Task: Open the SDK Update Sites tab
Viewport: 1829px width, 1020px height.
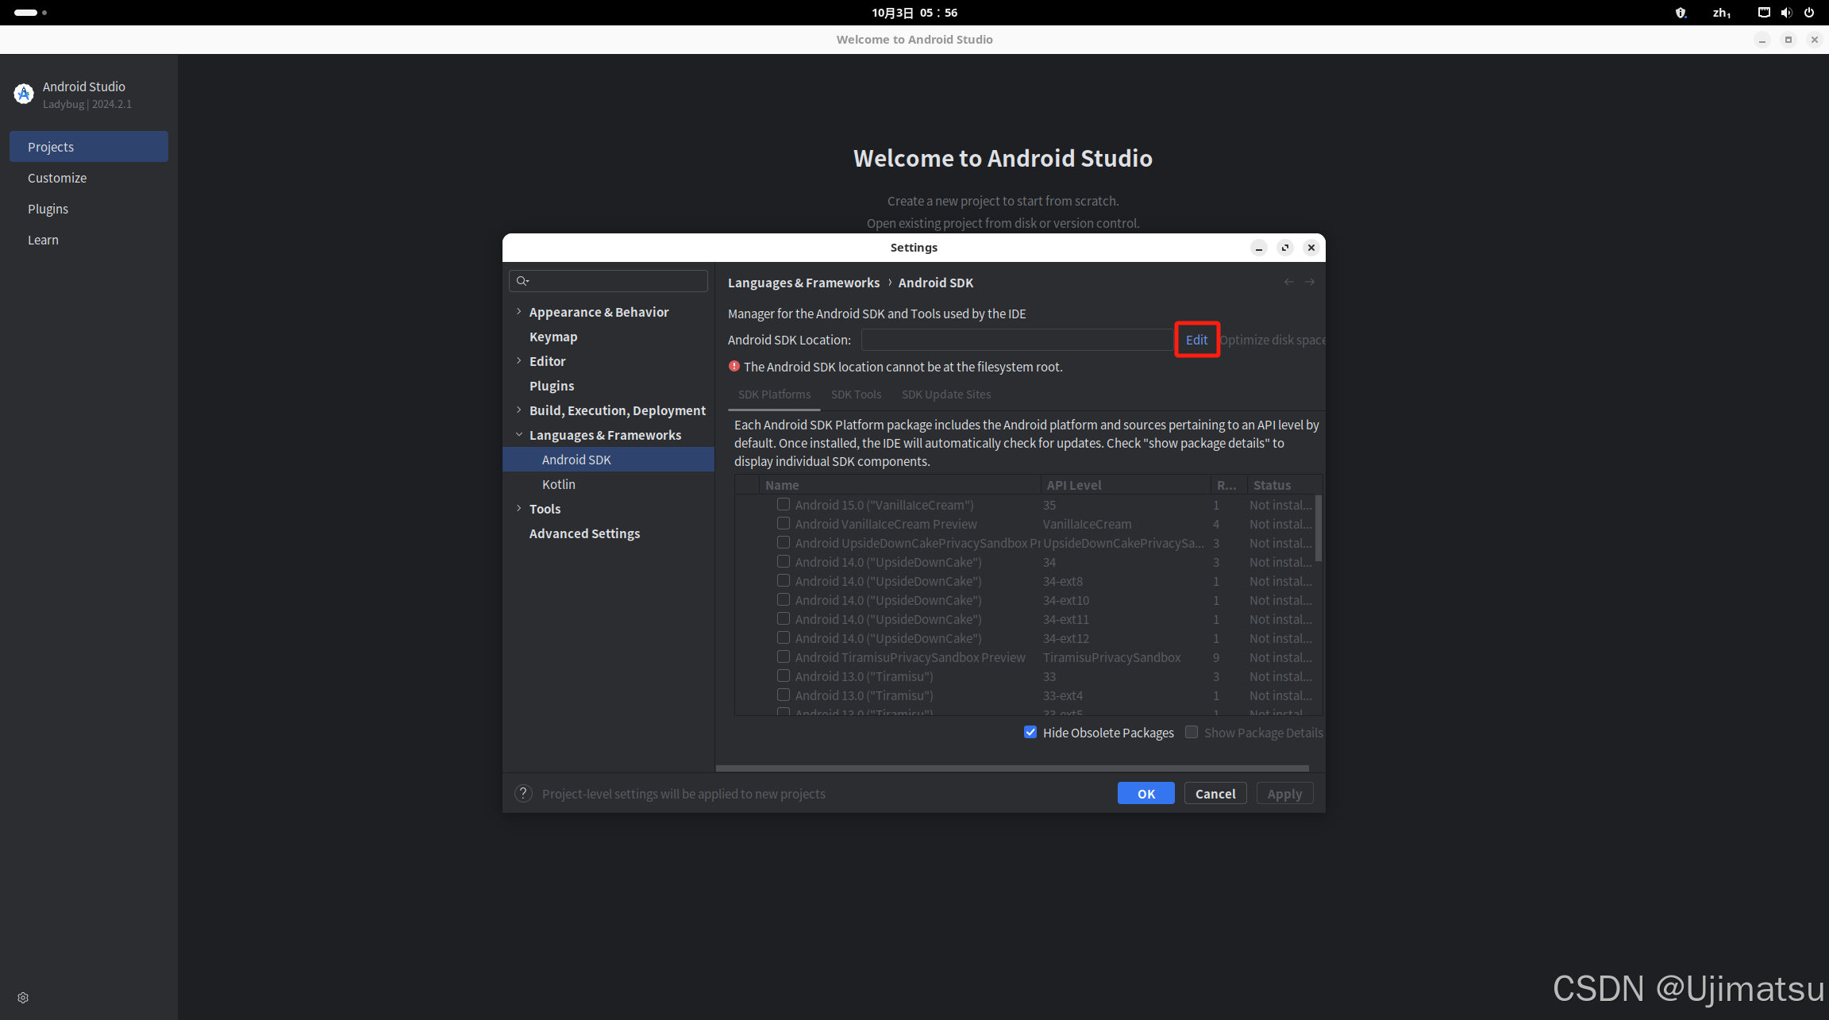Action: tap(945, 395)
